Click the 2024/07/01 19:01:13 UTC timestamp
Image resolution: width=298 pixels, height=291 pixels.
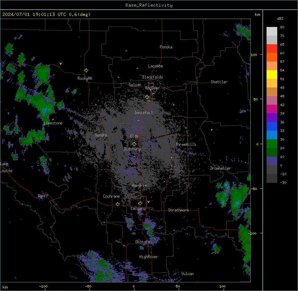click(46, 15)
